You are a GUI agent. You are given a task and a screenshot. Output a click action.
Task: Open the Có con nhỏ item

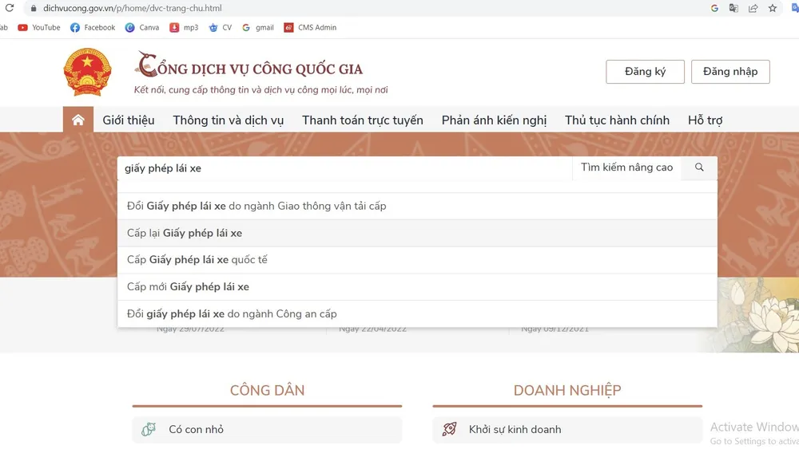267,429
